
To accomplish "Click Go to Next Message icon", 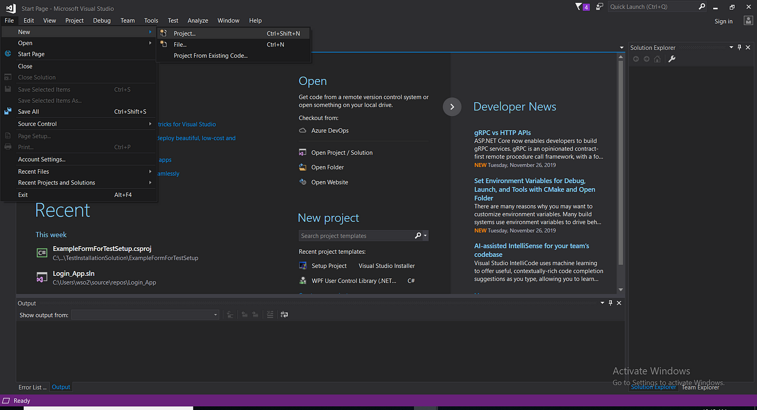I will click(255, 314).
